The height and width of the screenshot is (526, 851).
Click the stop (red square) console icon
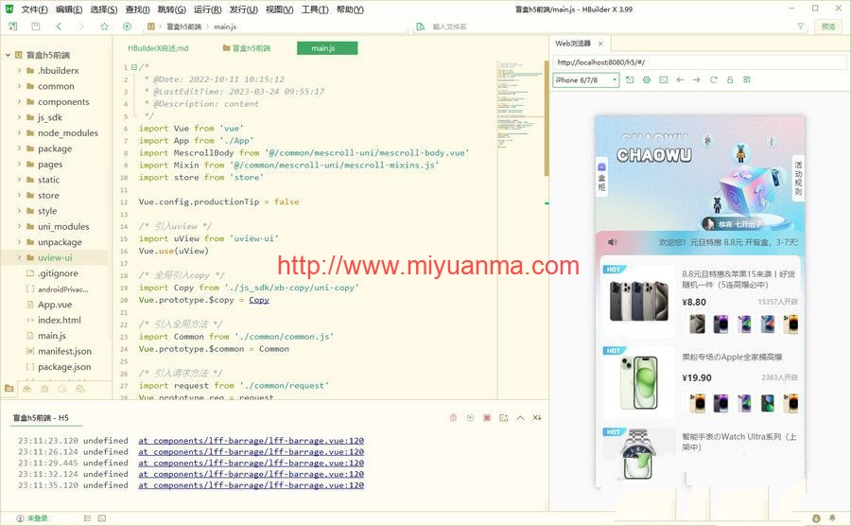pyautogui.click(x=487, y=417)
